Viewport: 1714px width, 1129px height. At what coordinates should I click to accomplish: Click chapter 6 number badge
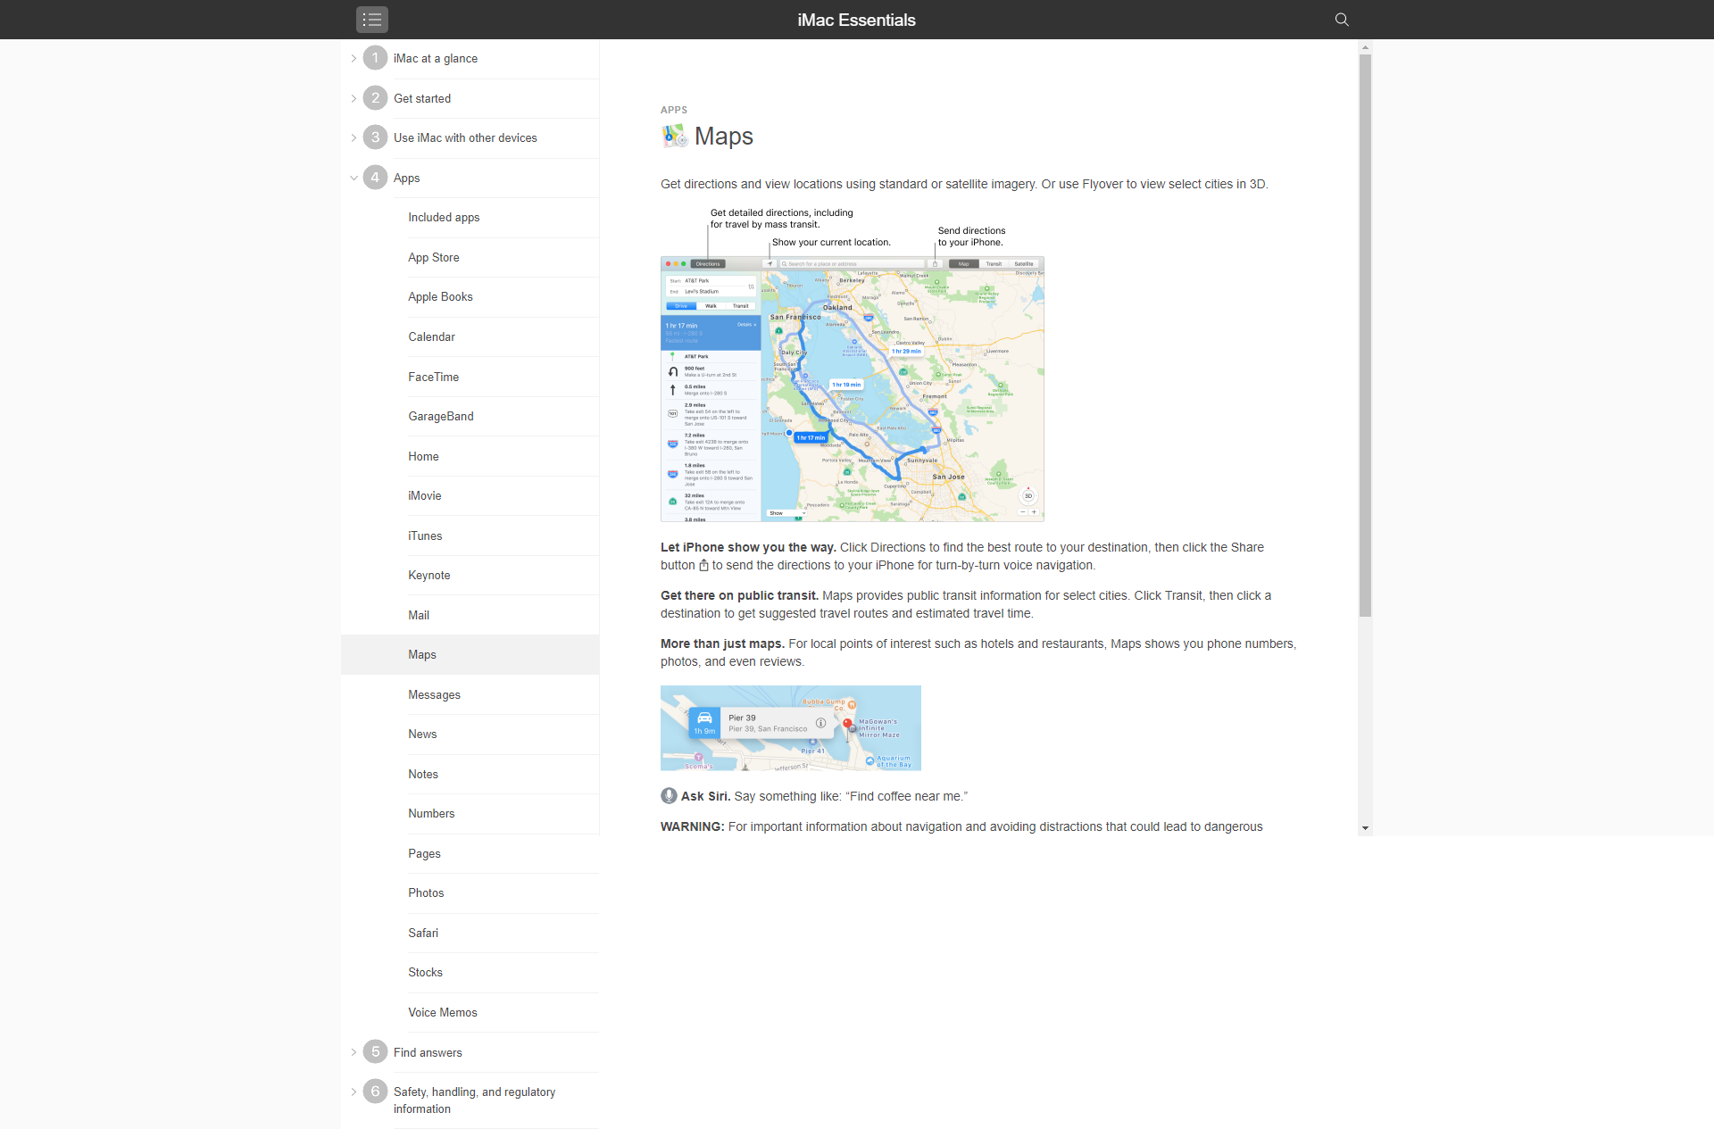coord(375,1092)
